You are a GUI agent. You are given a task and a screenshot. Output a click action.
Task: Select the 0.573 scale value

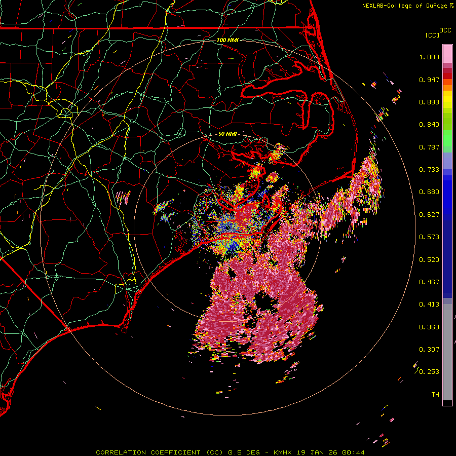click(x=429, y=237)
